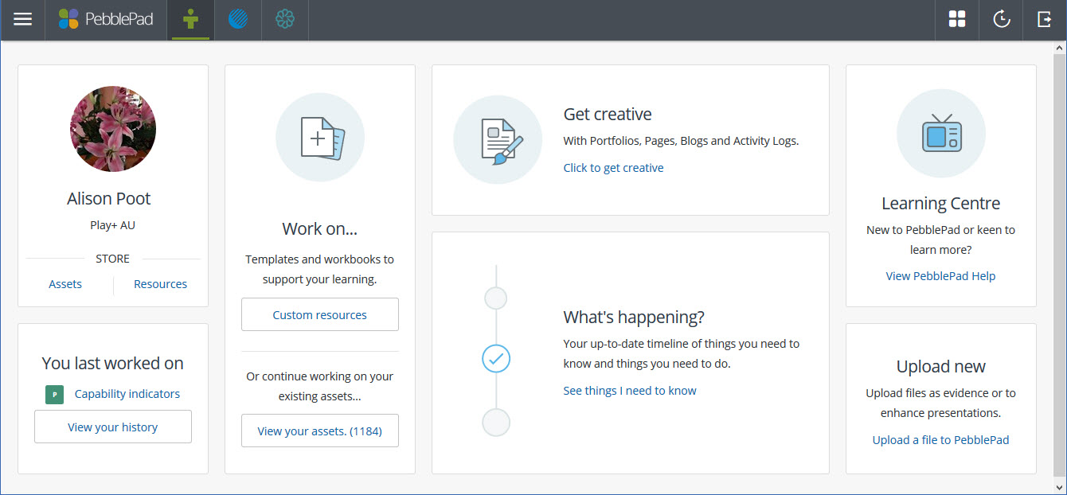Click Alison Poot's profile picture
1067x495 pixels.
pos(113,129)
